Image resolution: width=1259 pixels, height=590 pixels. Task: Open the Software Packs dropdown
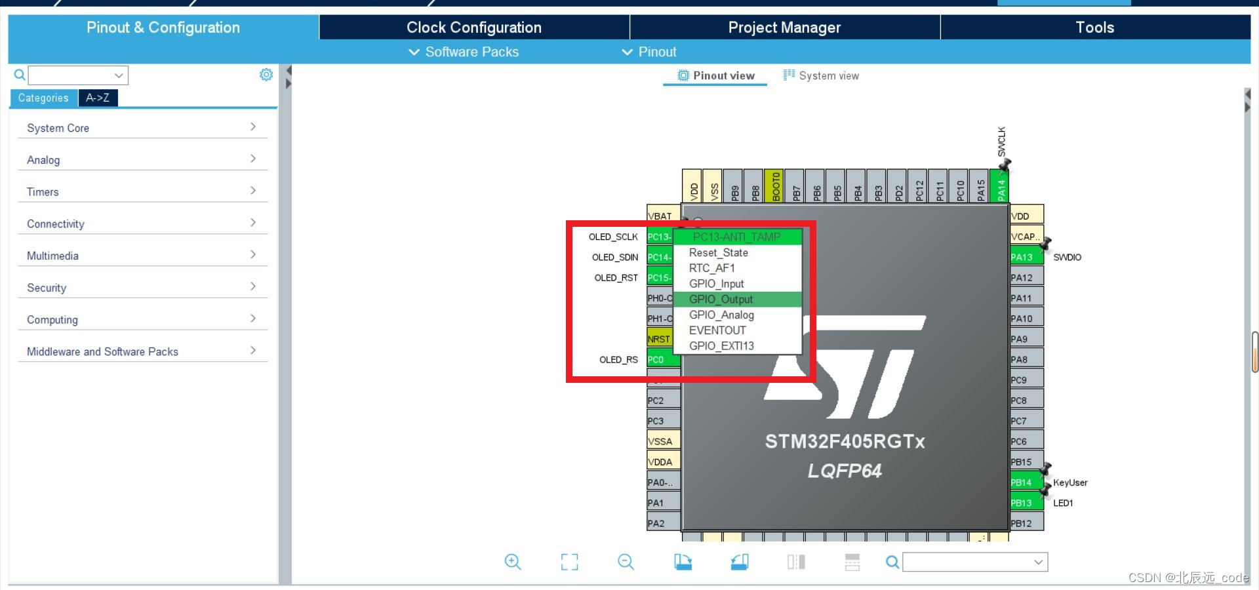click(464, 52)
